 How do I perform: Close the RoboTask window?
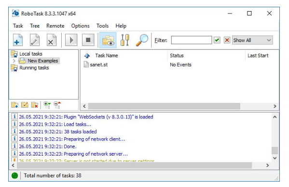pyautogui.click(x=269, y=14)
